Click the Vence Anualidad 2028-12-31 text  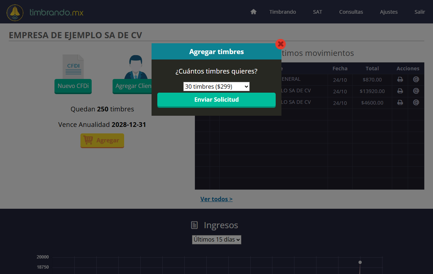pyautogui.click(x=102, y=125)
